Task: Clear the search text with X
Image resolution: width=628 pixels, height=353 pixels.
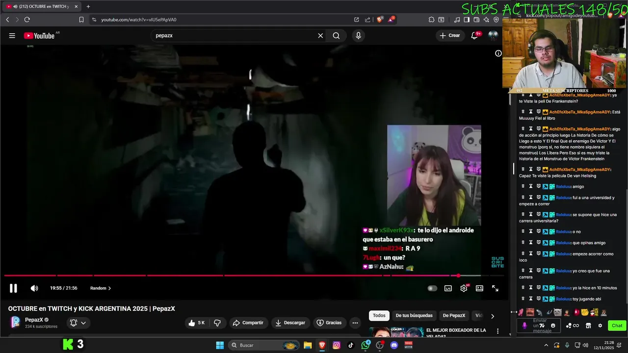Action: click(x=320, y=35)
